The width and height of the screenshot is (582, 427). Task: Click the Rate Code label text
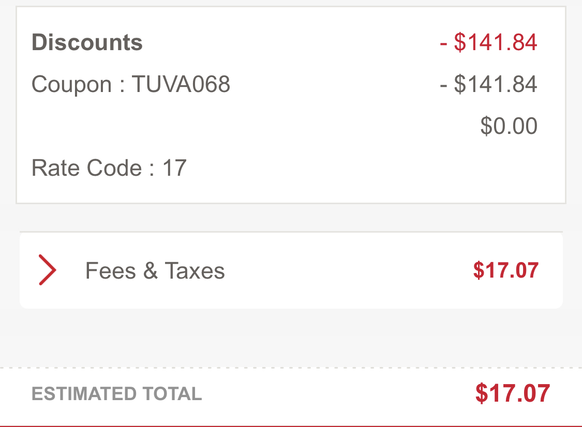point(87,167)
